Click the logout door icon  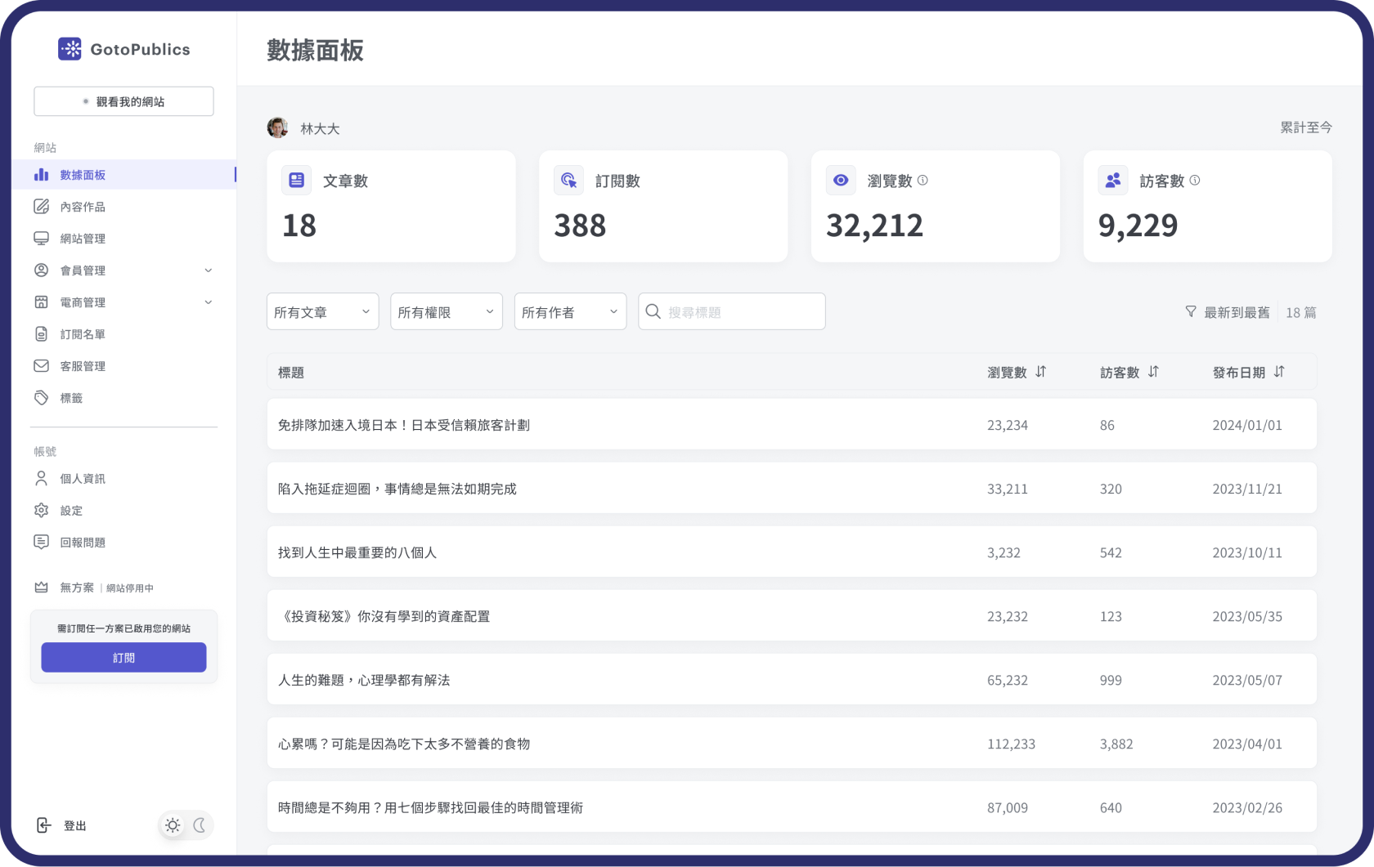pos(43,825)
